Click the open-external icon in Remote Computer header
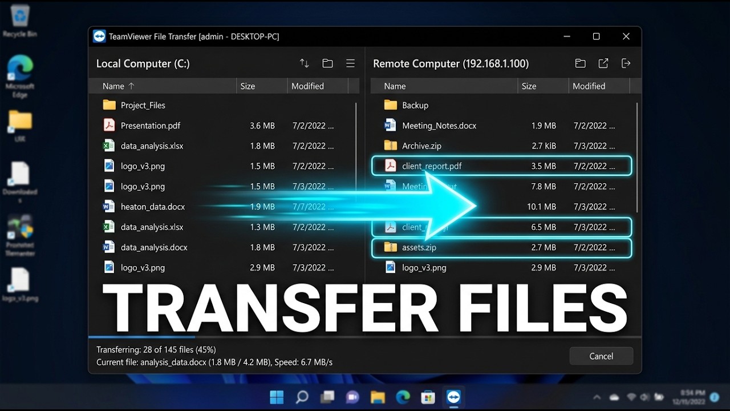The image size is (730, 411). (x=603, y=63)
